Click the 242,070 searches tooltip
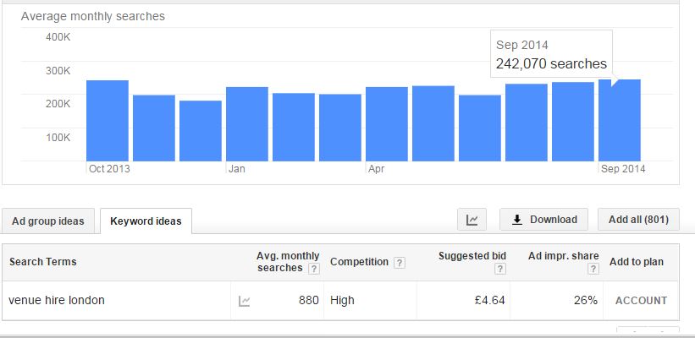695x338 pixels. pos(551,54)
